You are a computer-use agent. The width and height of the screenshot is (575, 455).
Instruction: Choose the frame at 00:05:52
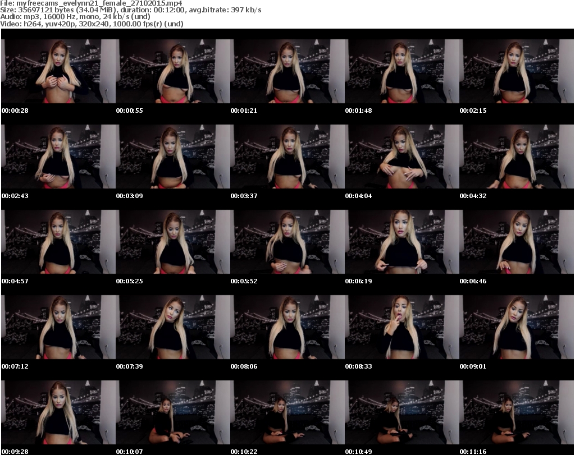(x=287, y=242)
